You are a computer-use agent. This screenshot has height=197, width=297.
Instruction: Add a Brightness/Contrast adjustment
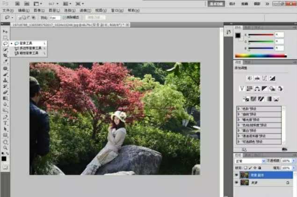[x=250, y=78]
